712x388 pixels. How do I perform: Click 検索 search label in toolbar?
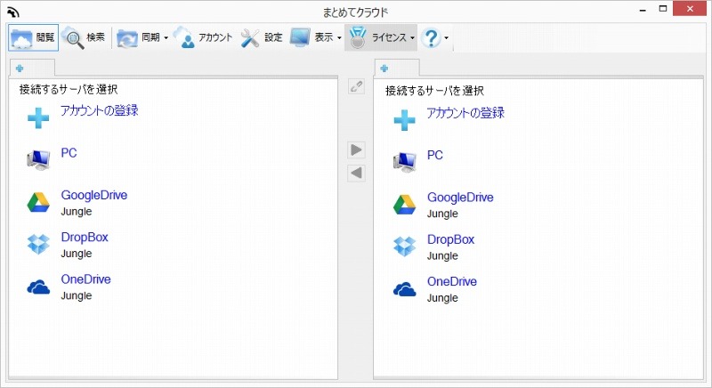click(96, 37)
